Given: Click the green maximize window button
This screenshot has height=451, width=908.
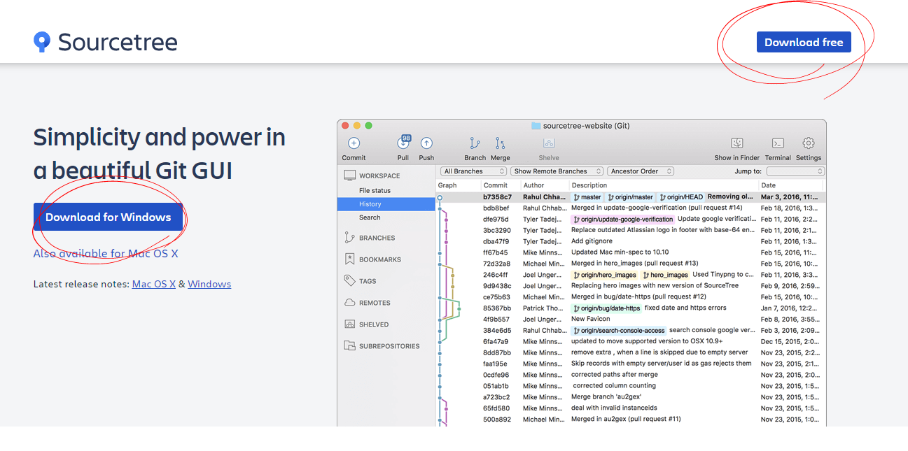Looking at the screenshot, I should [369, 126].
